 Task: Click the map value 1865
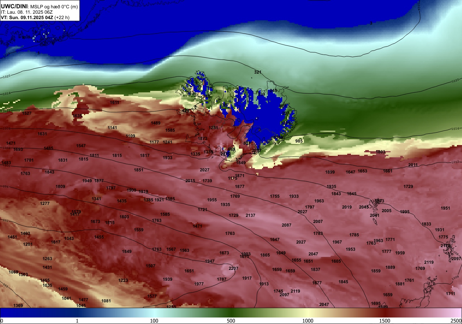265,255
